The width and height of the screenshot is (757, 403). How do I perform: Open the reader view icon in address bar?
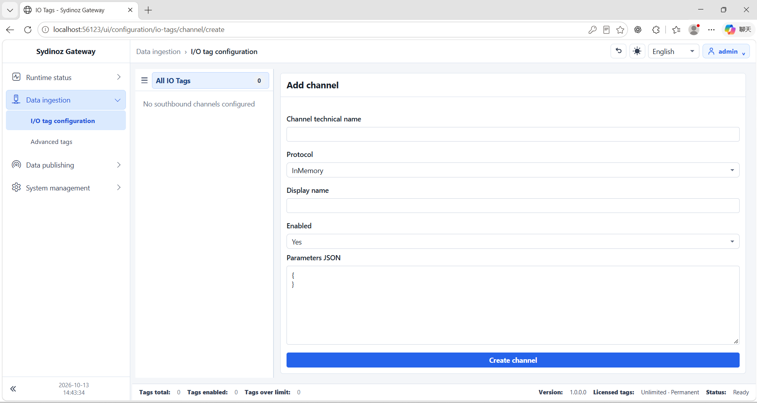(x=607, y=30)
